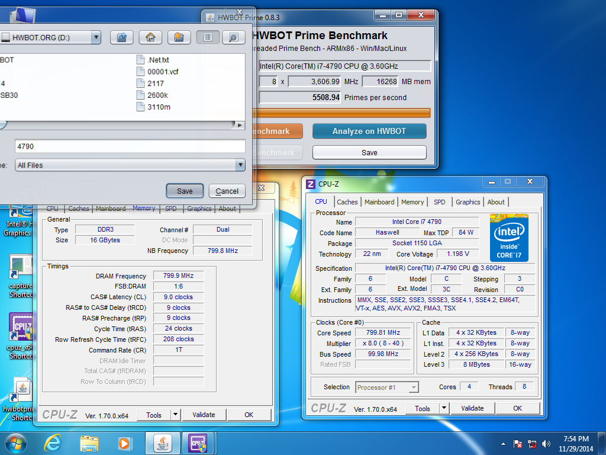
Task: Click Tools button in right CPU-Z window
Action: point(423,408)
